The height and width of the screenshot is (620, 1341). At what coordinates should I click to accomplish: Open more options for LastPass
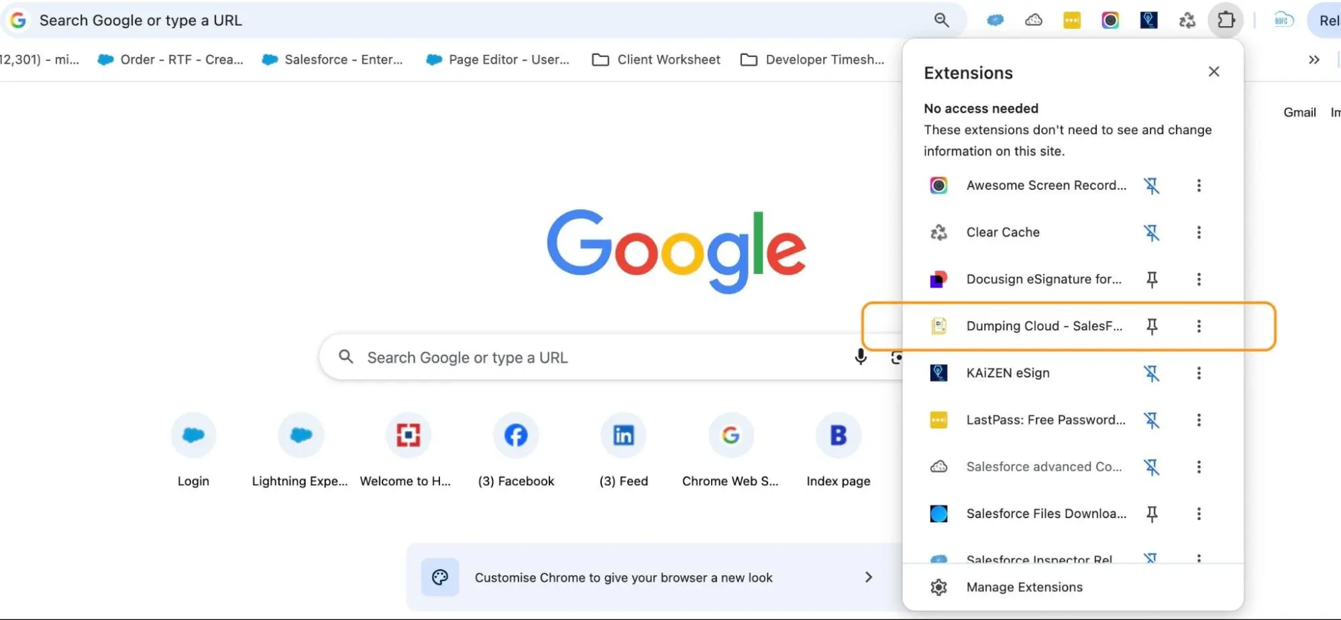tap(1199, 420)
